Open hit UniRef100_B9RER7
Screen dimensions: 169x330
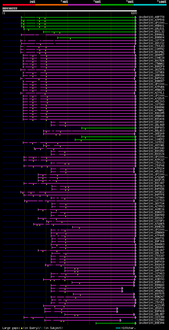coord(152,81)
